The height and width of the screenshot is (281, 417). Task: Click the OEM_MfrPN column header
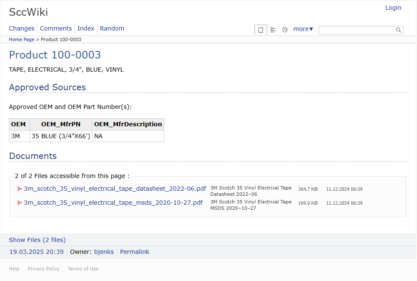[x=61, y=124]
